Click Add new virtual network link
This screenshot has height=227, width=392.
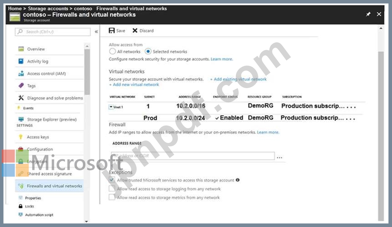pyautogui.click(x=134, y=85)
